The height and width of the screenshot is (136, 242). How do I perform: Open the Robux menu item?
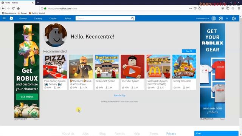pyautogui.click(x=68, y=19)
